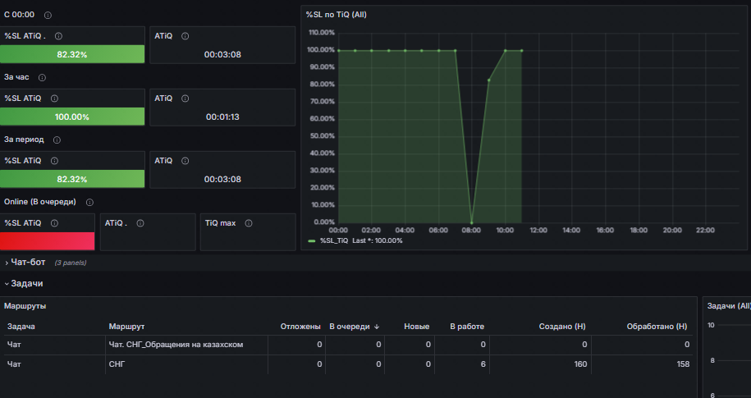
Task: Click 'Обработано (Н)' column header
Action: [x=657, y=326]
